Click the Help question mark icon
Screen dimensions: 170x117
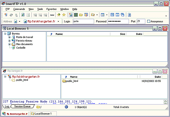click(x=129, y=15)
